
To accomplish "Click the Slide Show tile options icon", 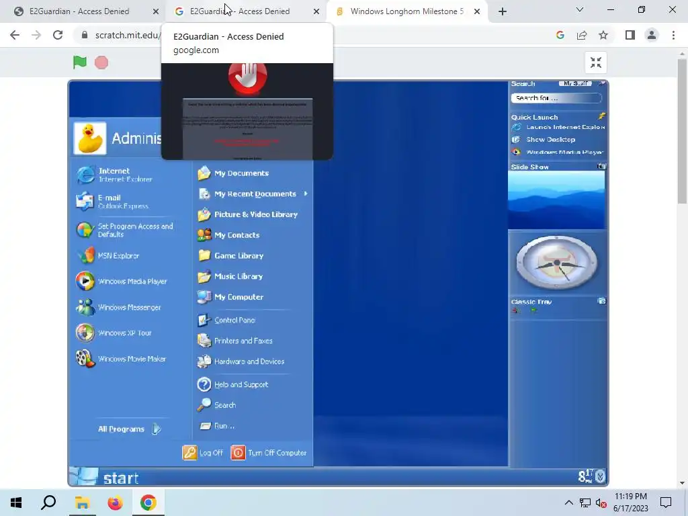I will 601,167.
